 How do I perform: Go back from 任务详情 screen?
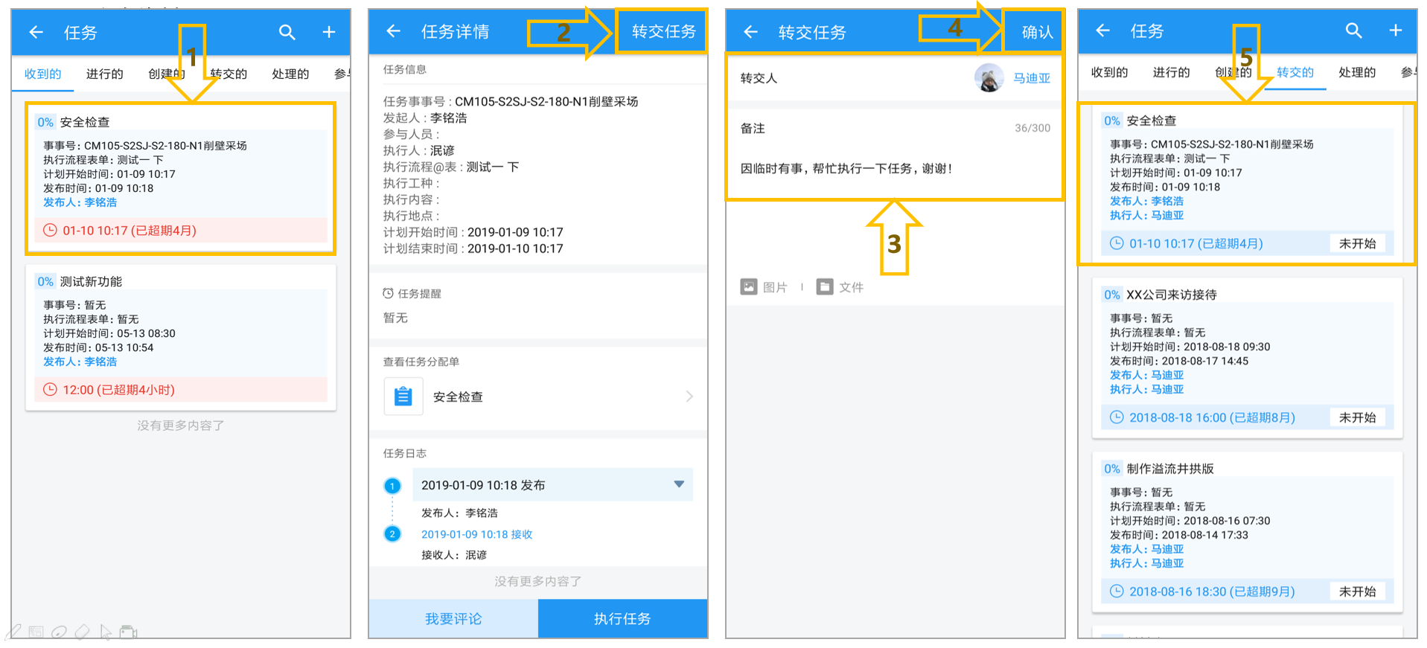click(393, 31)
